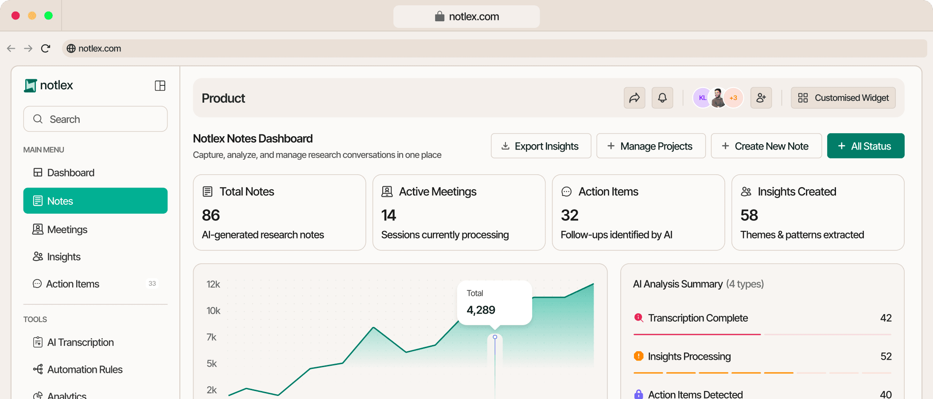Open the AI Transcription tool
This screenshot has width=933, height=399.
pyautogui.click(x=80, y=342)
